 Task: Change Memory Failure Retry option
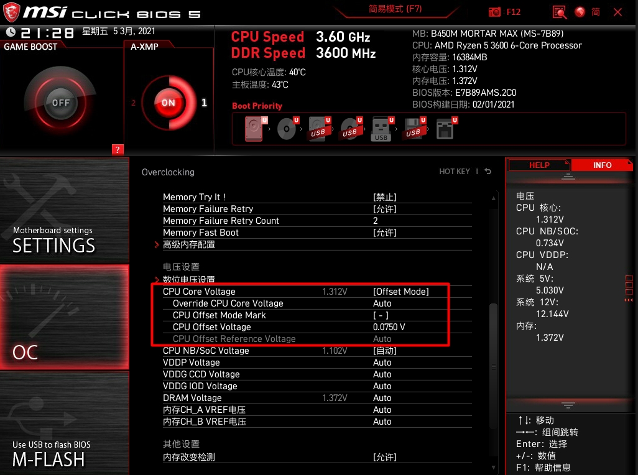317,209
